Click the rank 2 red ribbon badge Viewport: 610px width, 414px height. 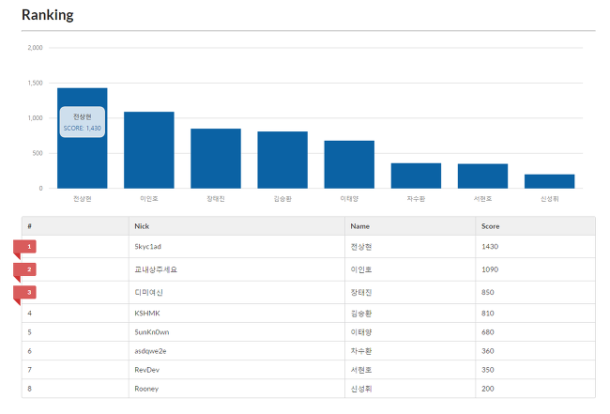pyautogui.click(x=25, y=270)
